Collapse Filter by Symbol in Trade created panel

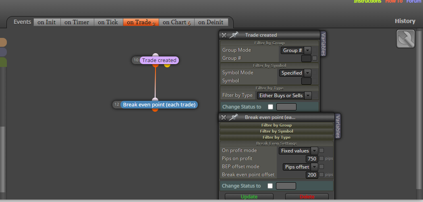coord(270,65)
